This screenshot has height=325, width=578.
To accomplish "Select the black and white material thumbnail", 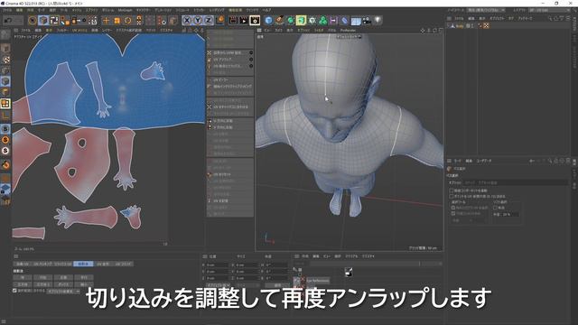I will click(x=349, y=272).
